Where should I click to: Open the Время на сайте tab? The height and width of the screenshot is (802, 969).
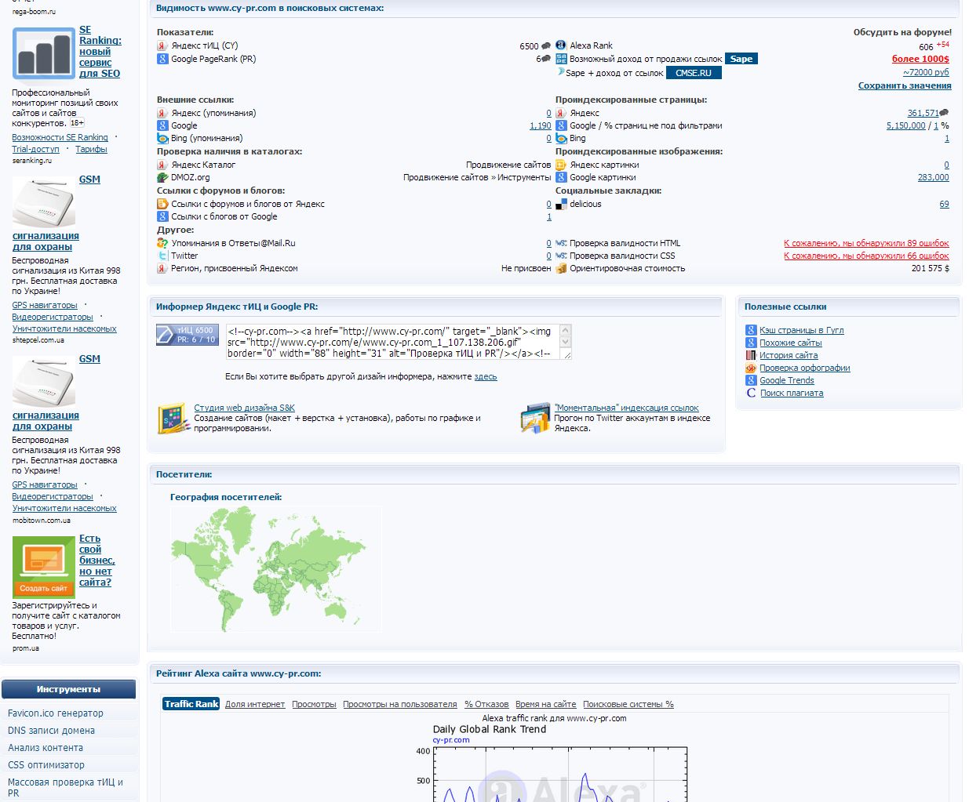pyautogui.click(x=545, y=704)
